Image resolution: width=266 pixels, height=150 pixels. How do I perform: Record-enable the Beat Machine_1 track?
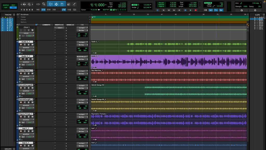pyautogui.click(x=21, y=73)
